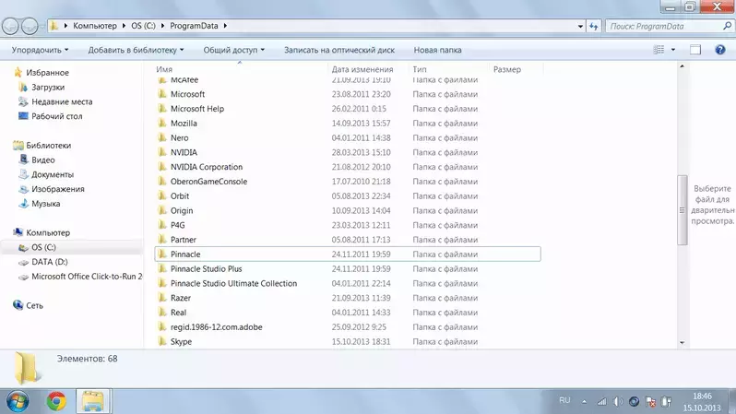Open the address bar history dropdown
Image resolution: width=736 pixels, height=414 pixels.
click(581, 27)
